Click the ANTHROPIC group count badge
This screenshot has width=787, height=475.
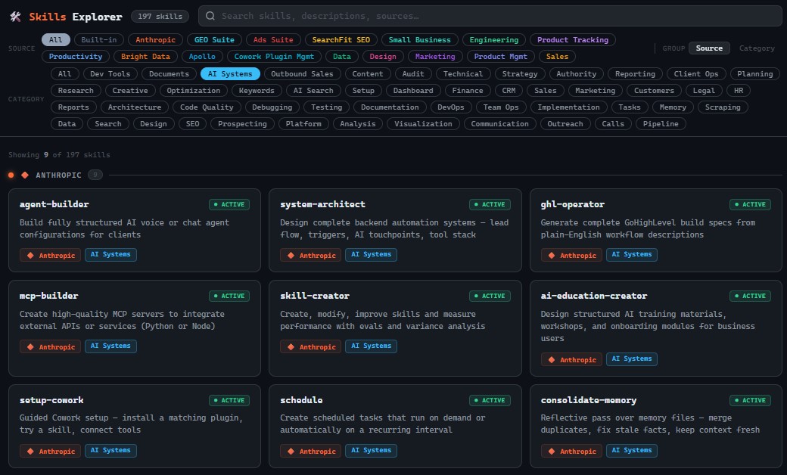pos(95,175)
